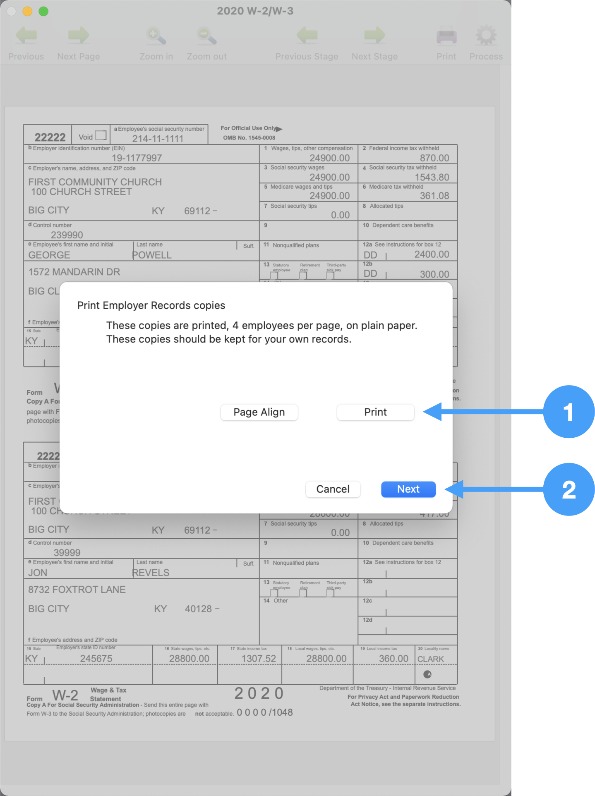Viewport: 595px width, 796px height.
Task: Go back to Previous Stage
Action: point(307,36)
